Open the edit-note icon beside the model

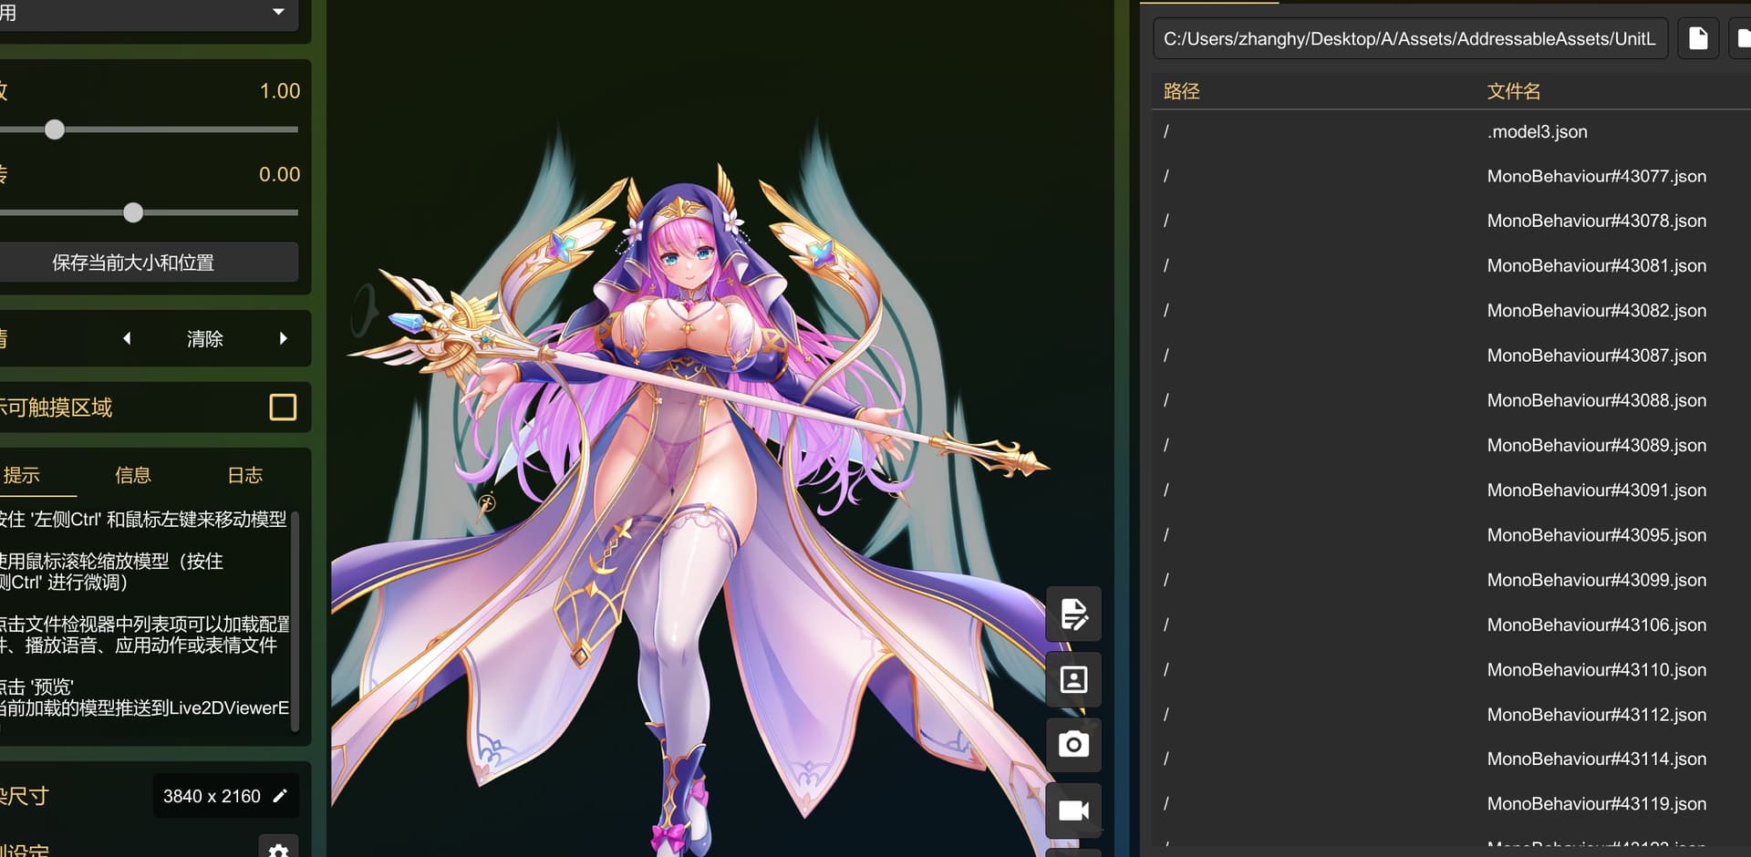point(1073,614)
